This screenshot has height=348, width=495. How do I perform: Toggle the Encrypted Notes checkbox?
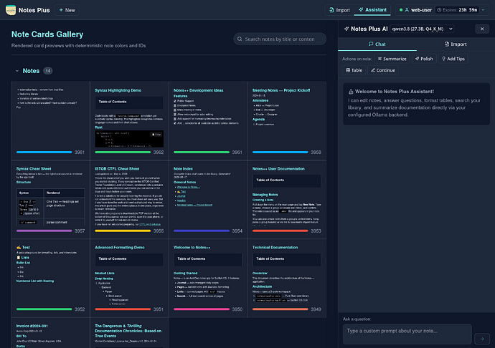(175, 105)
